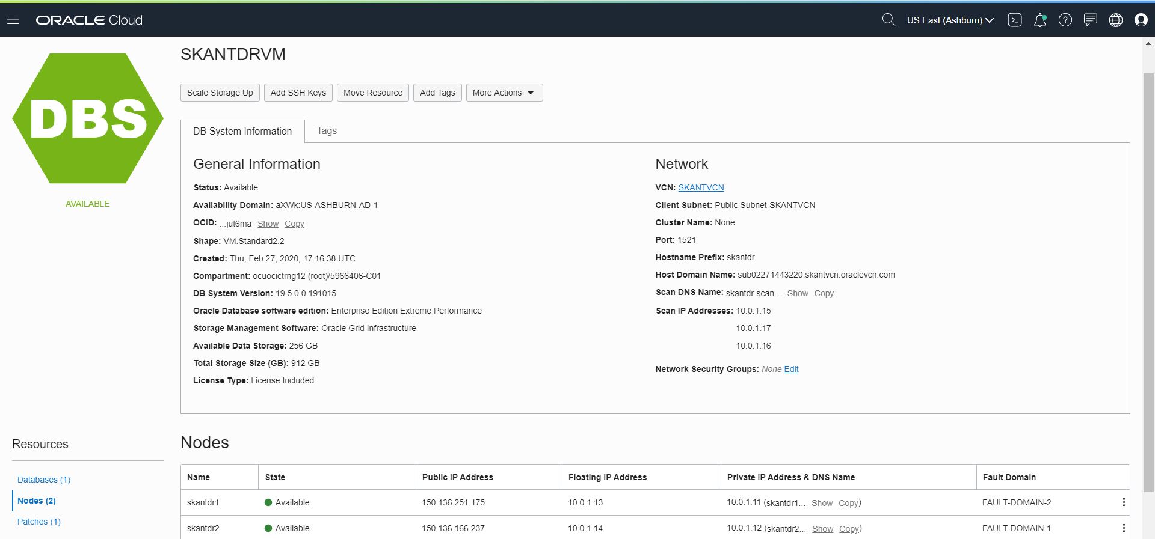Click the SKANTDRVM page title
The width and height of the screenshot is (1155, 539).
pos(233,54)
